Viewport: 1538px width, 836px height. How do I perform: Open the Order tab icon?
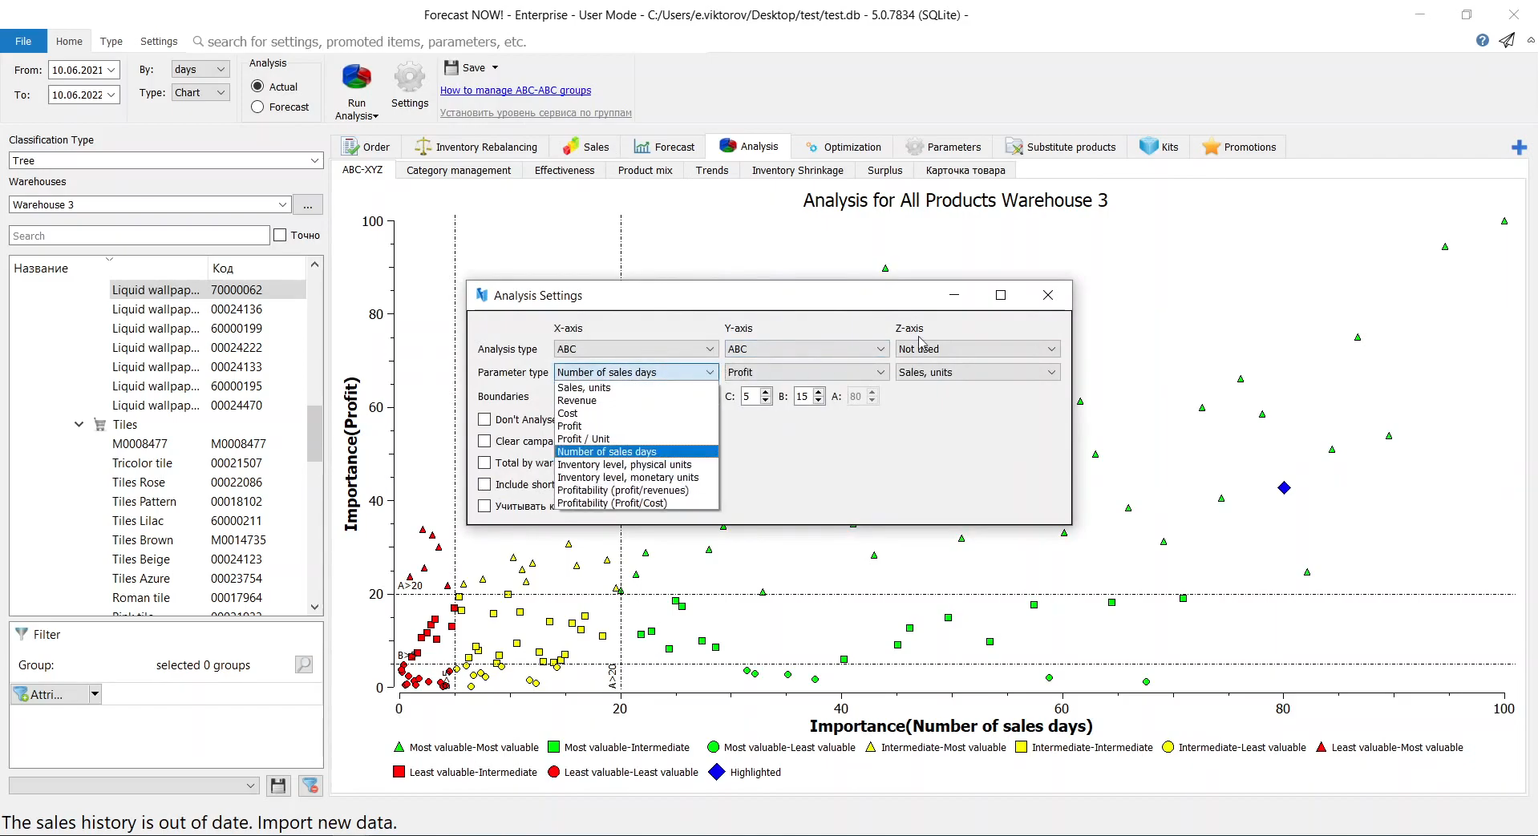(350, 147)
